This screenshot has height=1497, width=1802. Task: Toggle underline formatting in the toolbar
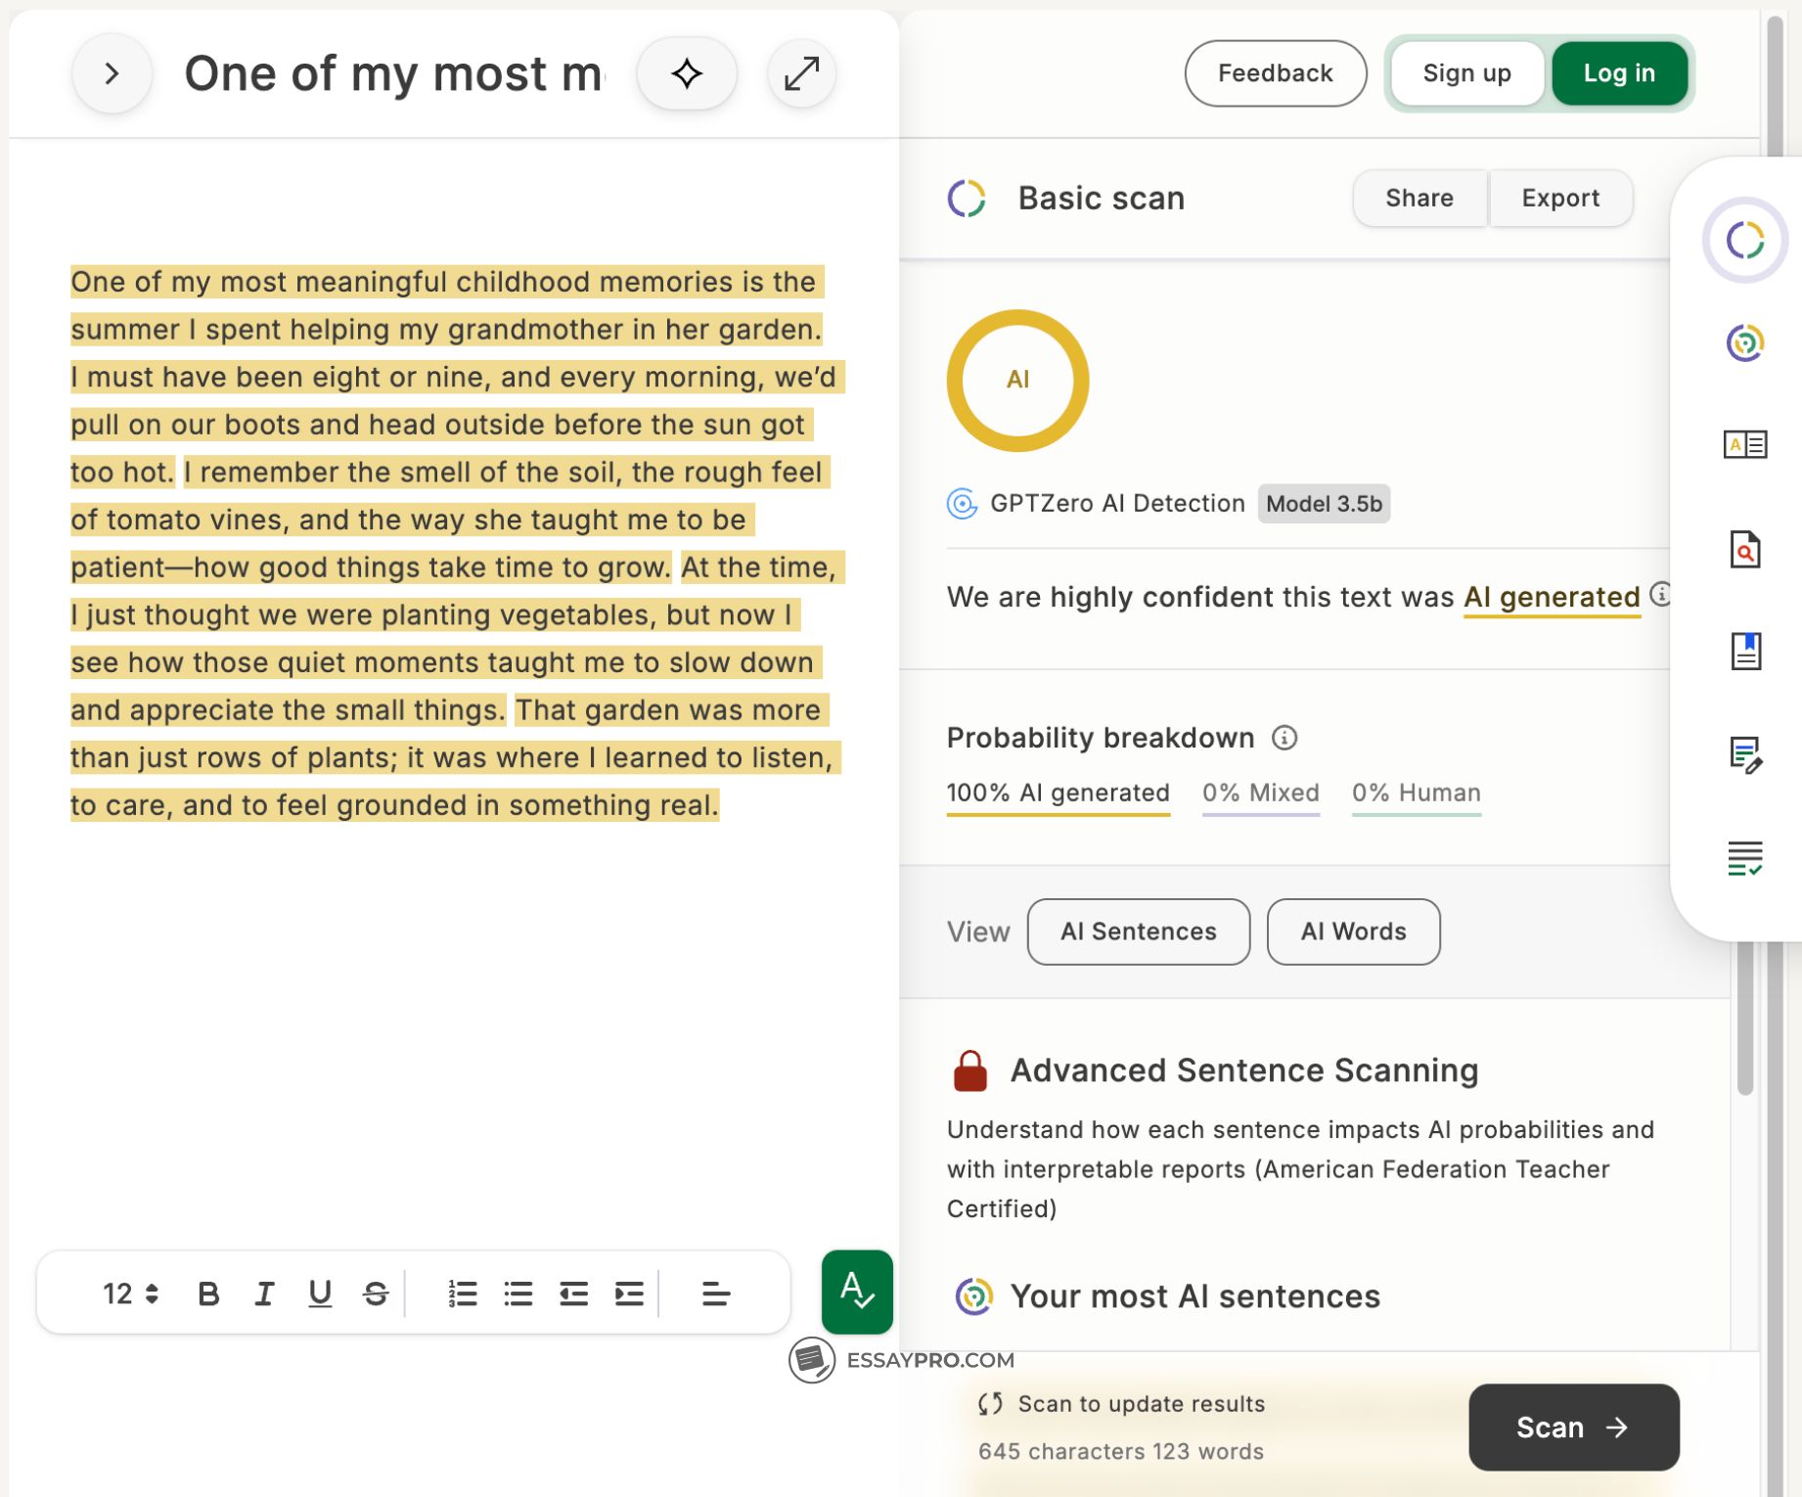320,1293
